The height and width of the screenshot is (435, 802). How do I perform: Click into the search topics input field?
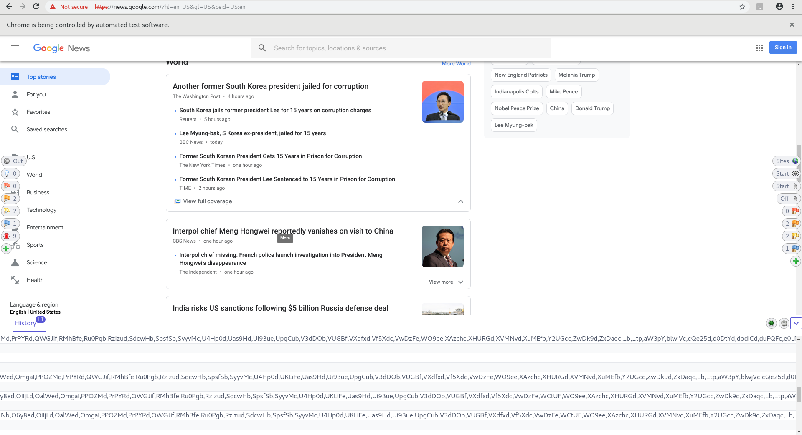(401, 48)
